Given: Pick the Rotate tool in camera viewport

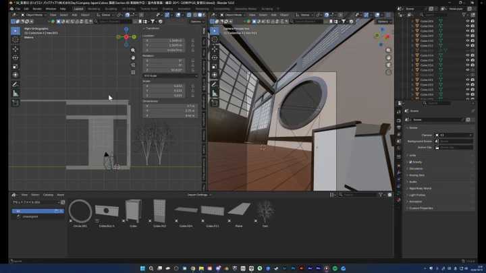Looking at the screenshot, I should [215, 57].
